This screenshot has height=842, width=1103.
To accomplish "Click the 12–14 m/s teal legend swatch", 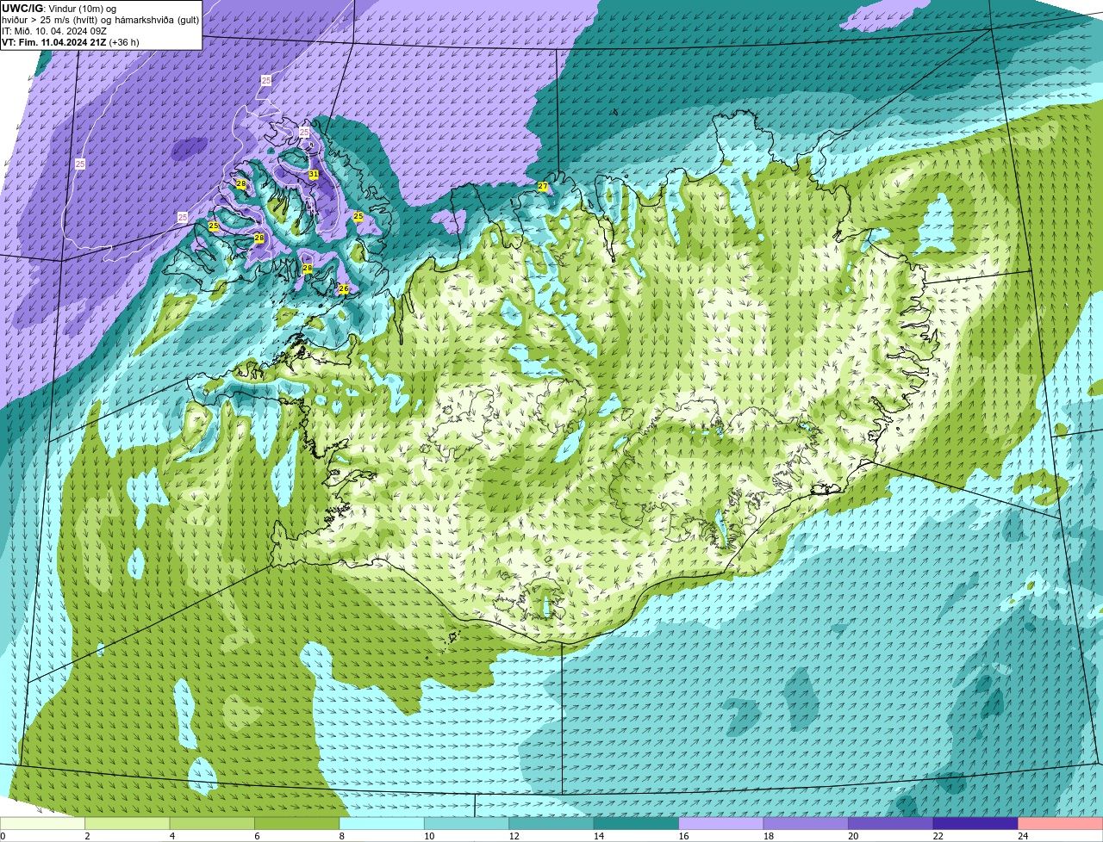I will pos(551,823).
